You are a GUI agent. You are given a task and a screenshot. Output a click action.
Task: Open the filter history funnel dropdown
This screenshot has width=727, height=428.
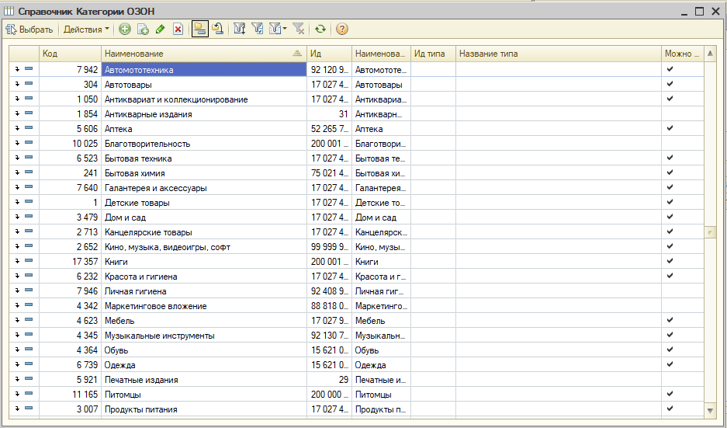click(278, 30)
